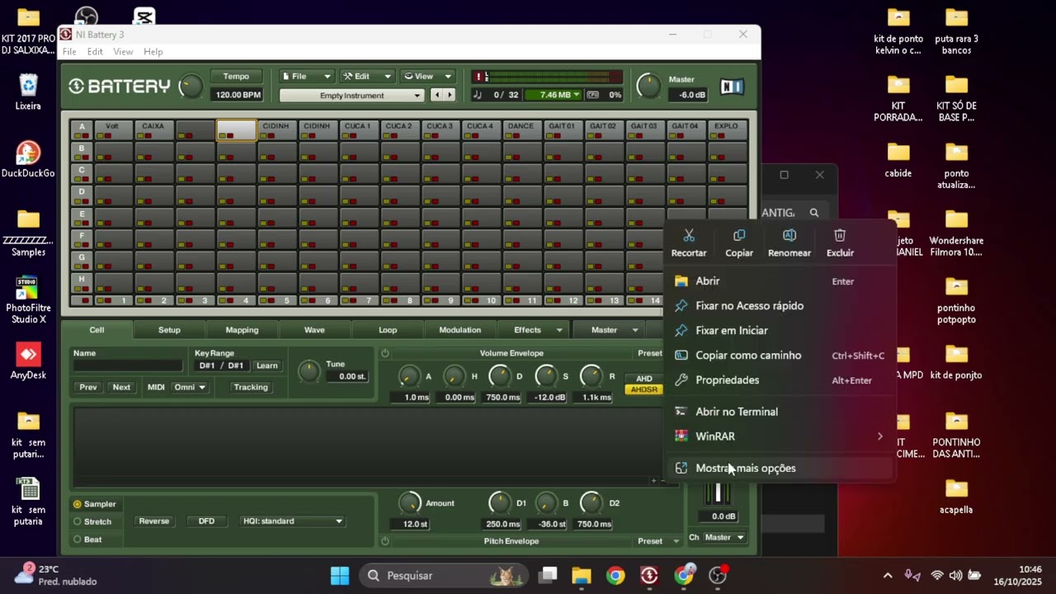Open the MIDI Omni channel dropdown
The image size is (1056, 594).
pos(190,387)
